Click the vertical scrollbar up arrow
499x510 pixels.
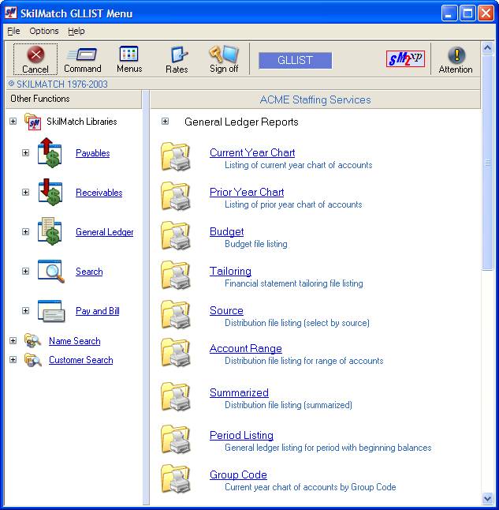pos(487,48)
